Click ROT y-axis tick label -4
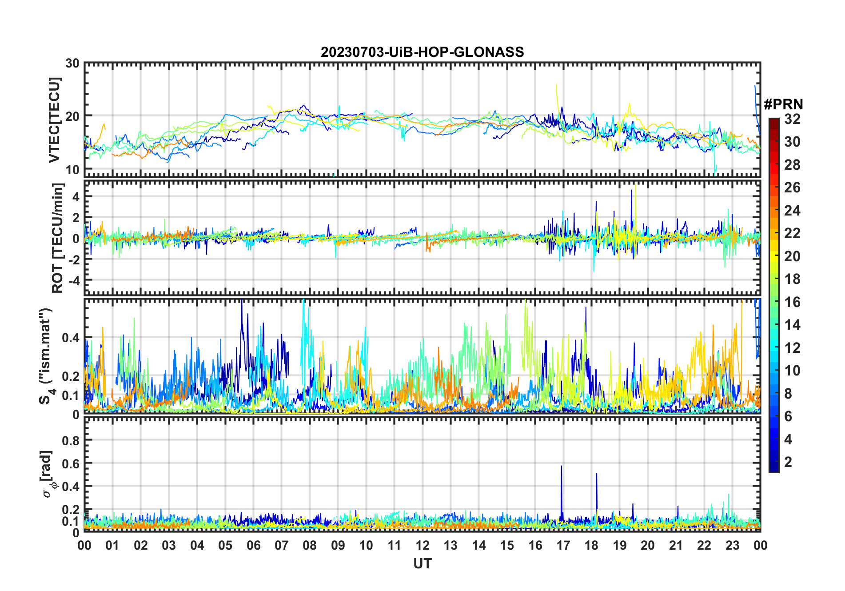Viewport: 845px width, 591px height. (x=73, y=281)
